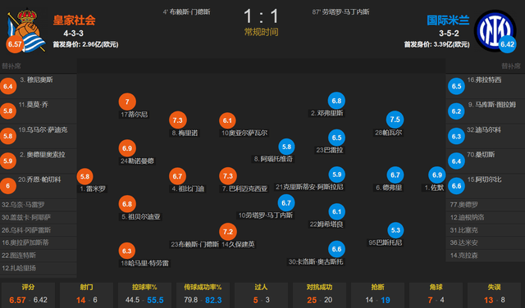Viewport: 525px width, 308px height.
Task: Click the Real Sociedad club crest
Action: [x=27, y=31]
